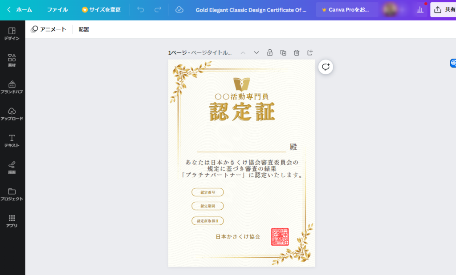Open the 配置 position options
Viewport: 456px width, 275px height.
(x=84, y=29)
